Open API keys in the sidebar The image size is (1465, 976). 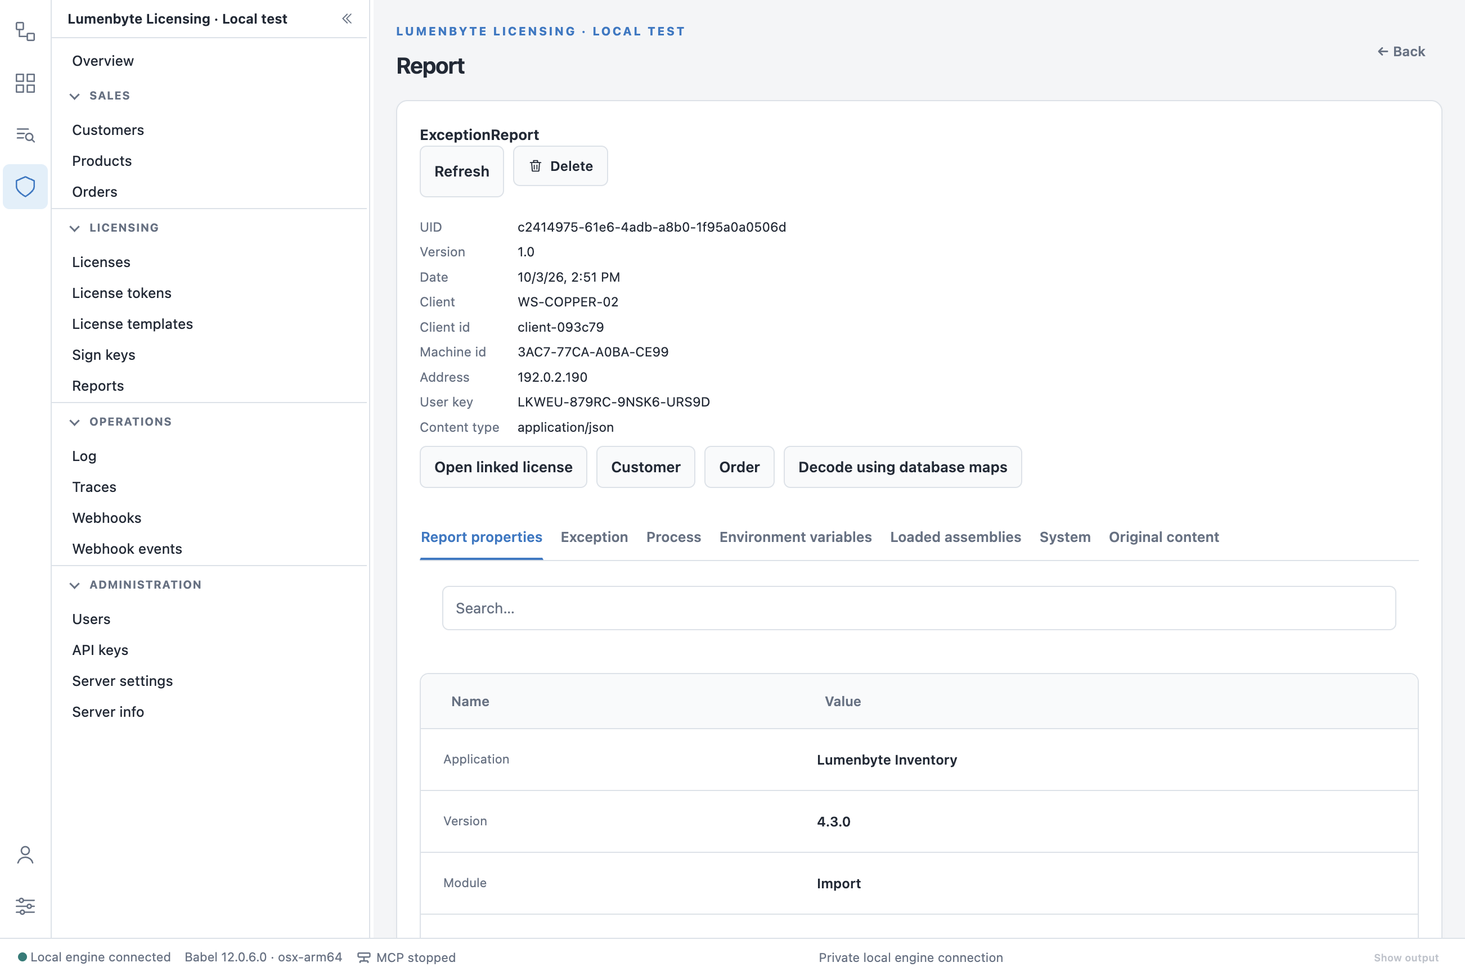pos(100,650)
